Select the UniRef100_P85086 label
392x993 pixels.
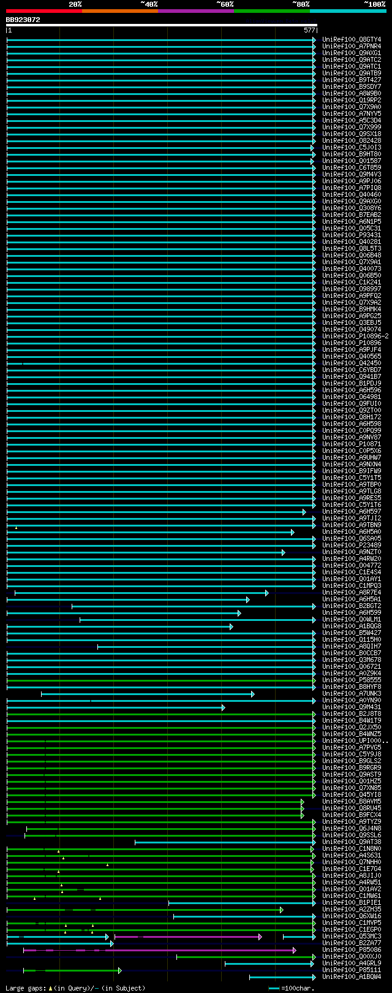(352, 950)
